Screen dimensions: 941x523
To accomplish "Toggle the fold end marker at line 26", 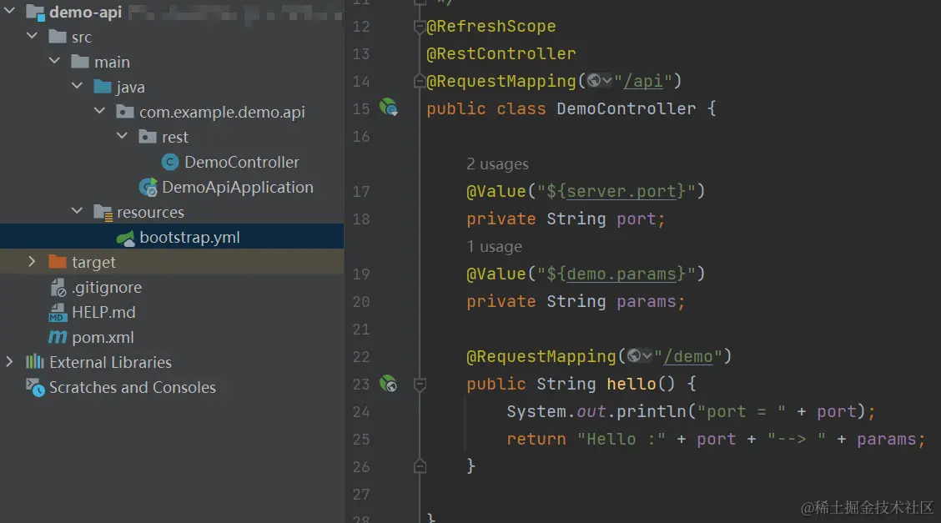I will (420, 466).
